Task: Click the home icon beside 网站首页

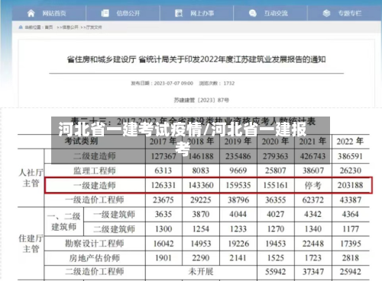Action: (x=31, y=13)
